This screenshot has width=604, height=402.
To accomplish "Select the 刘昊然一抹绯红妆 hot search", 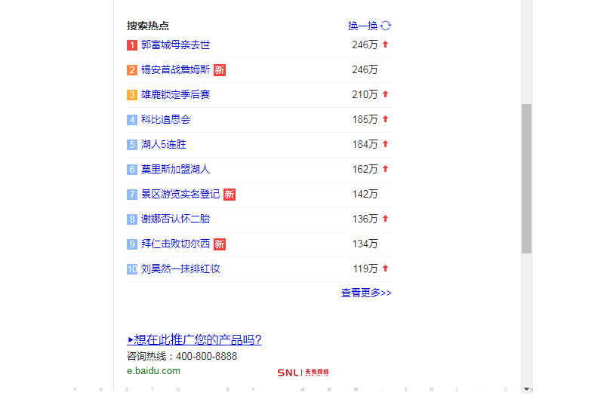I will [180, 269].
